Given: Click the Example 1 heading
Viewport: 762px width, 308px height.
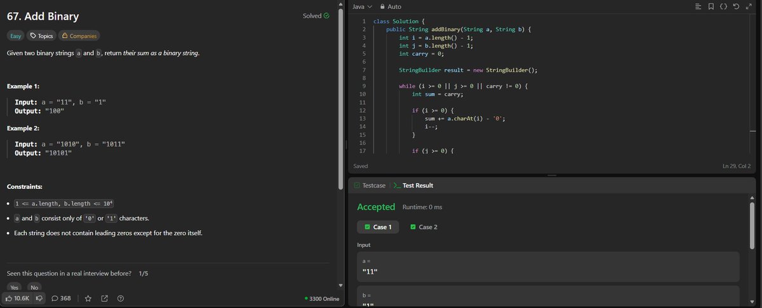Looking at the screenshot, I should pyautogui.click(x=23, y=86).
